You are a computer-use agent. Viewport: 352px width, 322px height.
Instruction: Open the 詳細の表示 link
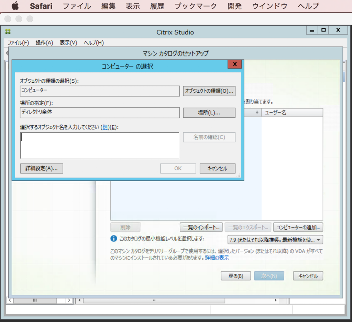[x=217, y=258]
